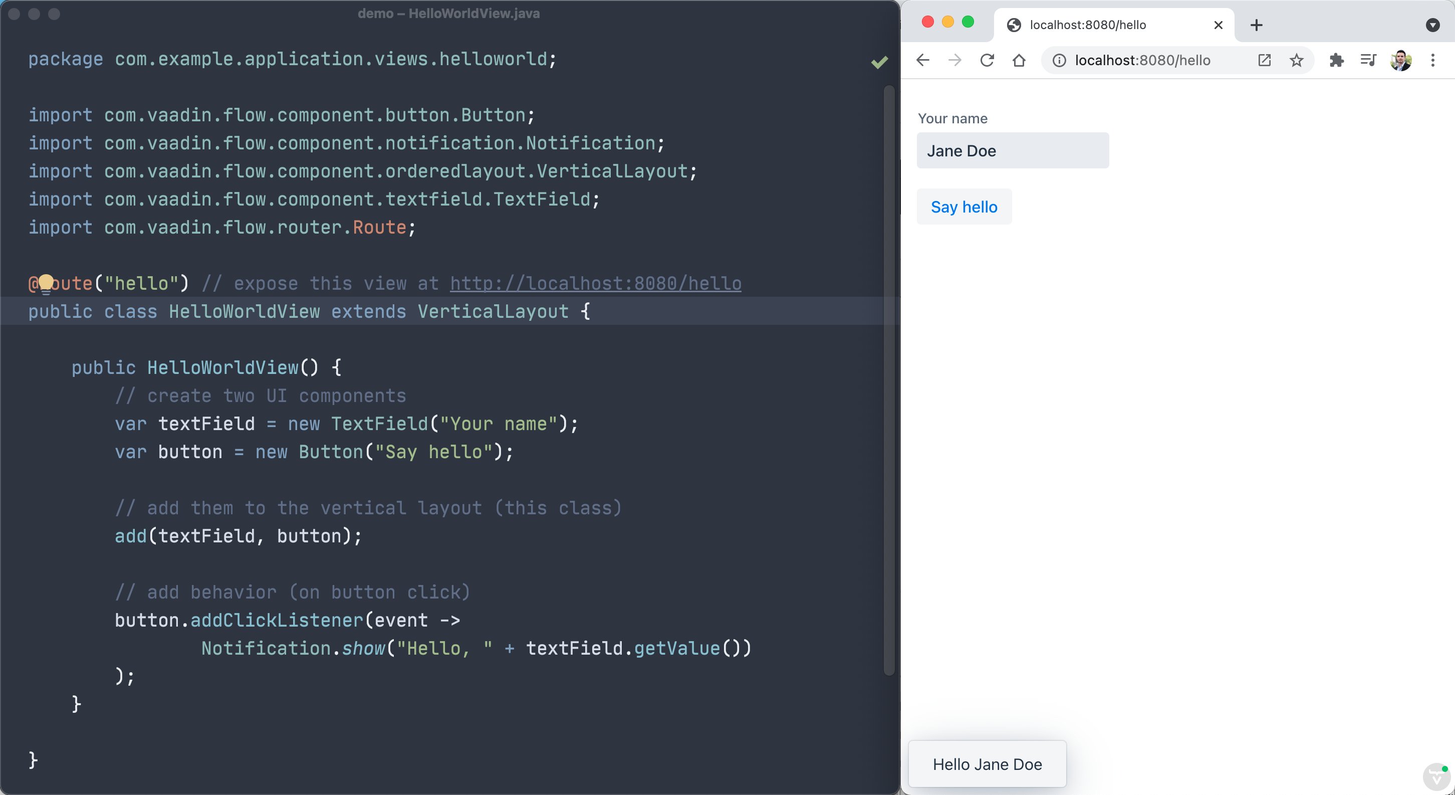Click the browser extensions puzzle icon
Viewport: 1455px width, 795px height.
pos(1335,60)
